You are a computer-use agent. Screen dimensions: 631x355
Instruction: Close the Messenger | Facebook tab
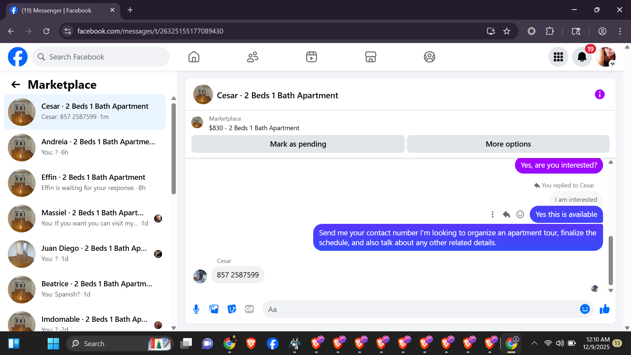(x=112, y=10)
